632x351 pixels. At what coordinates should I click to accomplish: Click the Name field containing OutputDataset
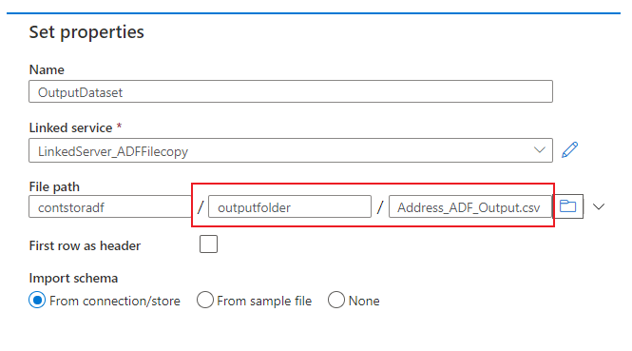(x=291, y=91)
